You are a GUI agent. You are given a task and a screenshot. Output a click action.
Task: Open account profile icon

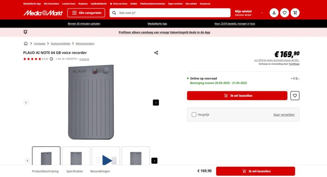pyautogui.click(x=274, y=13)
